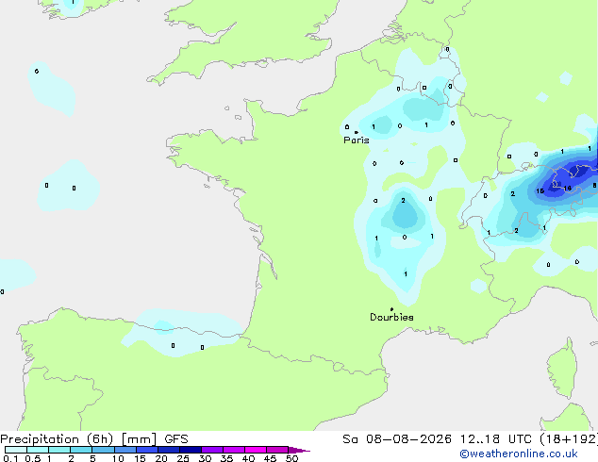Viewport: 598px width, 462px height.
Task: Click the '15' precipitation value over Switzerland
Action: [540, 191]
